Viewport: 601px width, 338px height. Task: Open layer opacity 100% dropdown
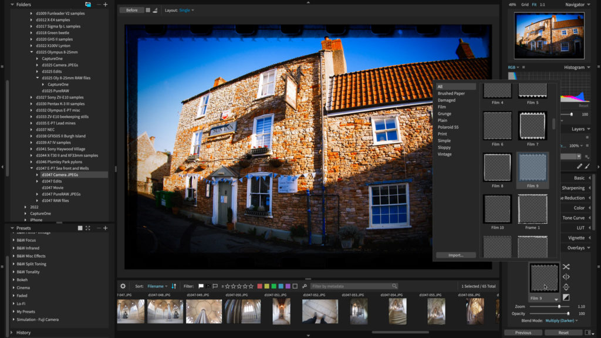(x=576, y=146)
